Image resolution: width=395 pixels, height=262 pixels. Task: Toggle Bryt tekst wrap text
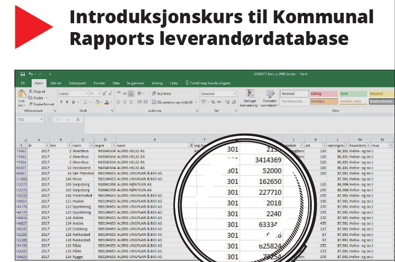(x=162, y=93)
